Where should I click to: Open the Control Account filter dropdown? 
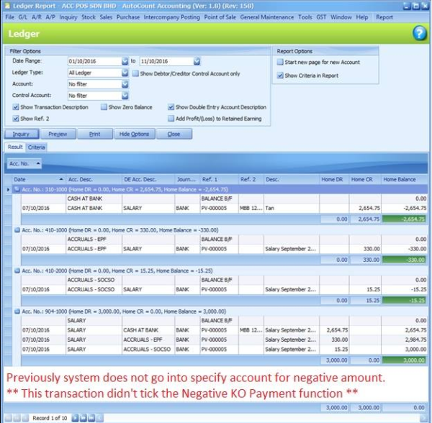pos(125,96)
